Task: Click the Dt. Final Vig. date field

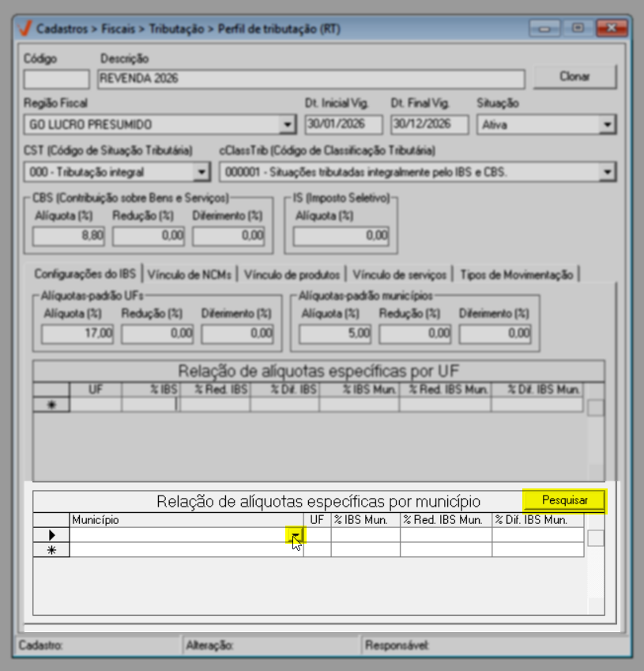Action: coord(429,125)
